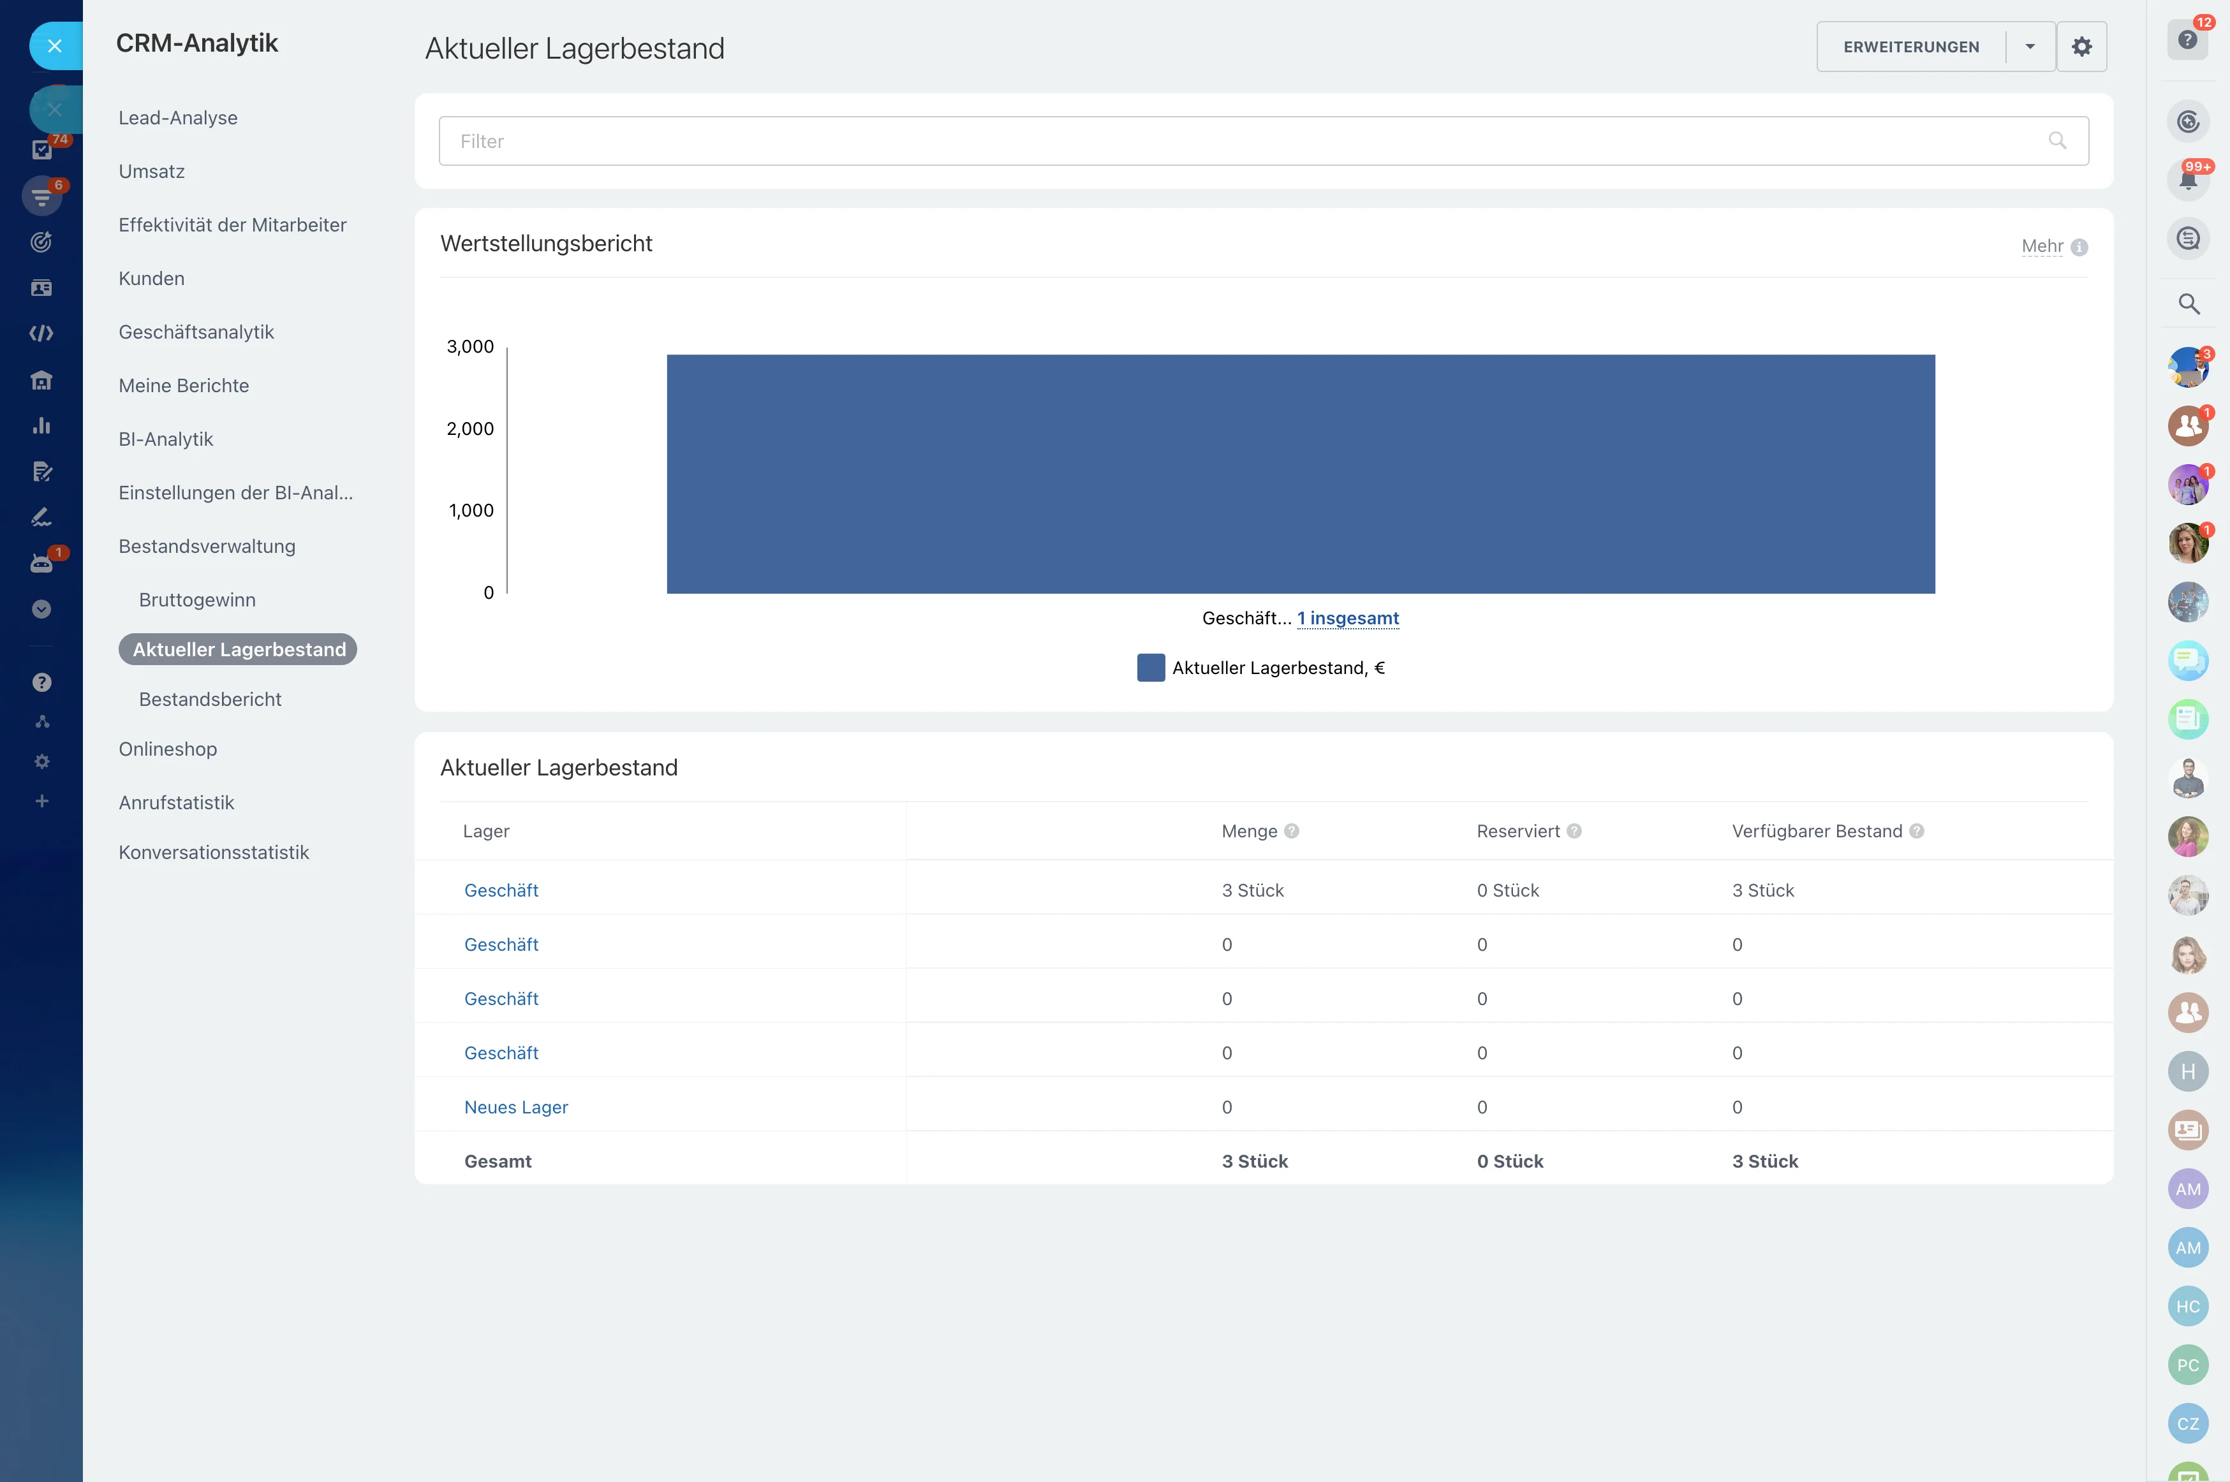Click the Neues Lager link

tap(516, 1106)
